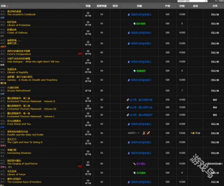Sort the quests by the 经验 column
Viewport: 224px width, 186px height.
coord(182,6)
